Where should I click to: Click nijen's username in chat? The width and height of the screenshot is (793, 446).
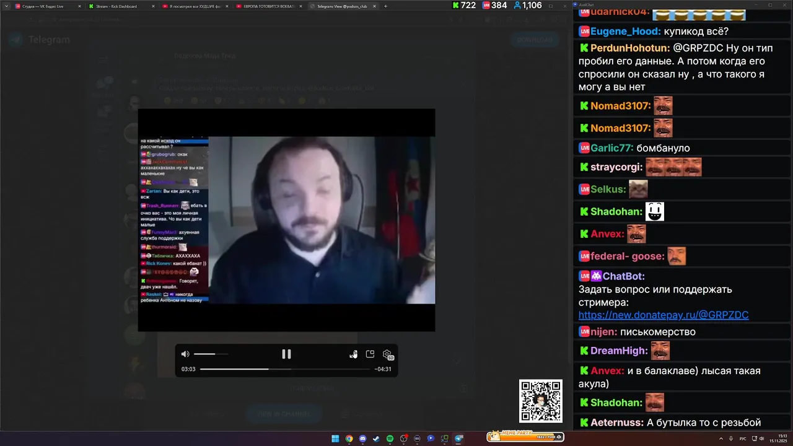(603, 332)
